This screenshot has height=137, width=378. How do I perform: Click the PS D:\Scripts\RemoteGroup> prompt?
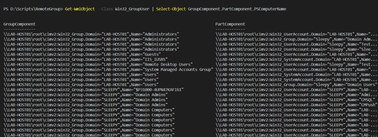pyautogui.click(x=33, y=9)
